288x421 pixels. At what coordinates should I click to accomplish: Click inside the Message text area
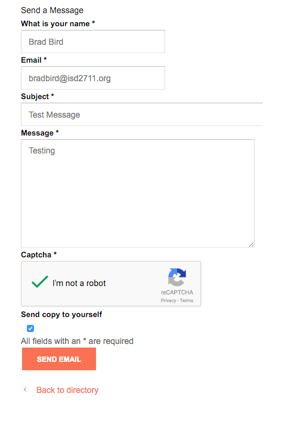(138, 193)
